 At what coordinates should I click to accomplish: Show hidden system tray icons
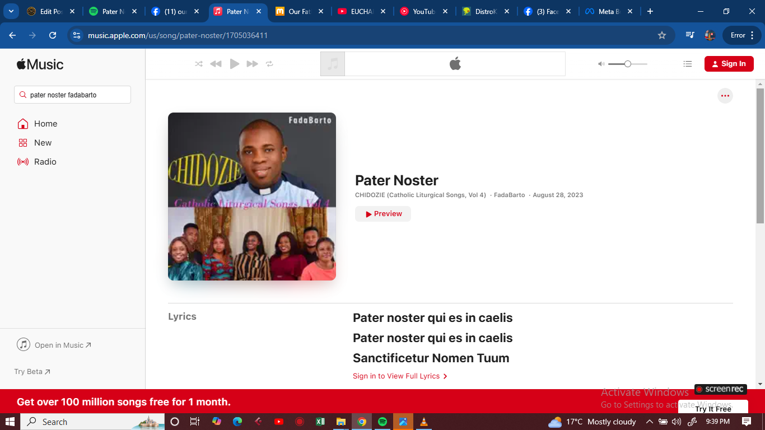pos(649,422)
